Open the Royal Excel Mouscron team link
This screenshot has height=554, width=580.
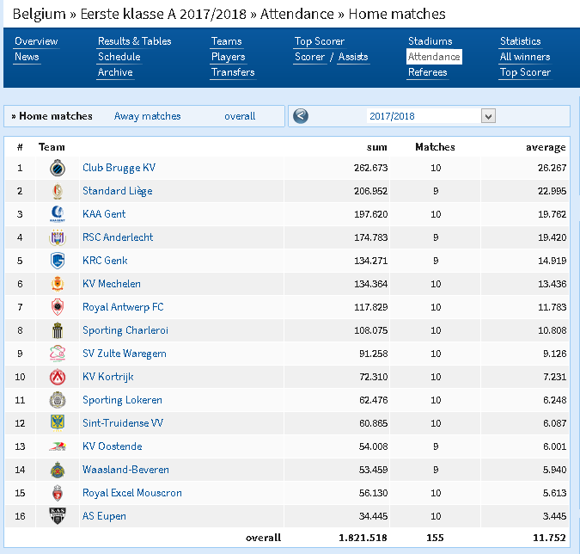[132, 493]
